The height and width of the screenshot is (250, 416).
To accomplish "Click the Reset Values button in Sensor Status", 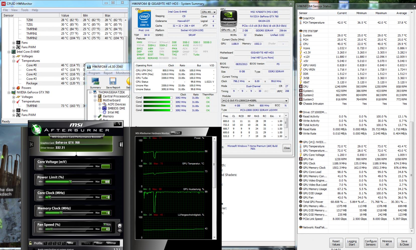I will pyautogui.click(x=336, y=243).
